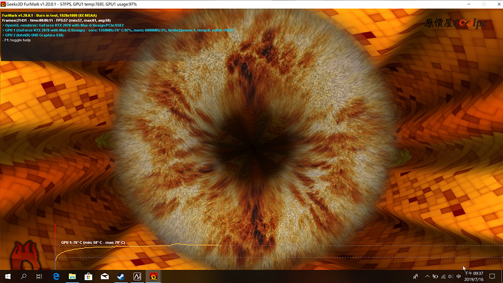This screenshot has height=283, width=503.
Task: Switch the Chinese input method indicator
Action: pyautogui.click(x=459, y=276)
